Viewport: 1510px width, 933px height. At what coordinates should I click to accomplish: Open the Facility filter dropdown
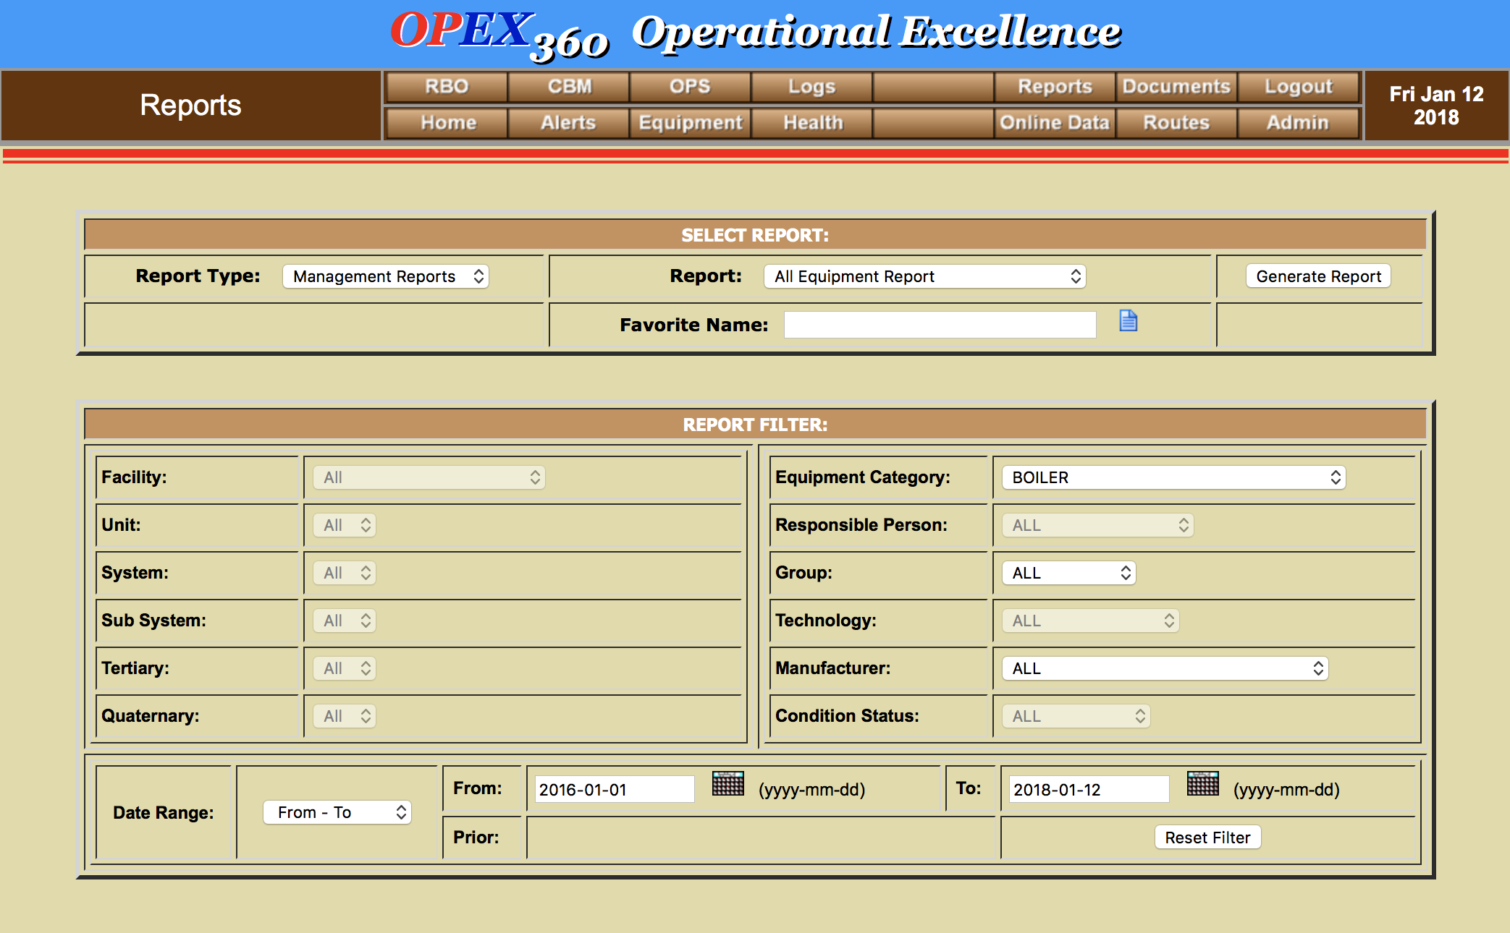[429, 477]
